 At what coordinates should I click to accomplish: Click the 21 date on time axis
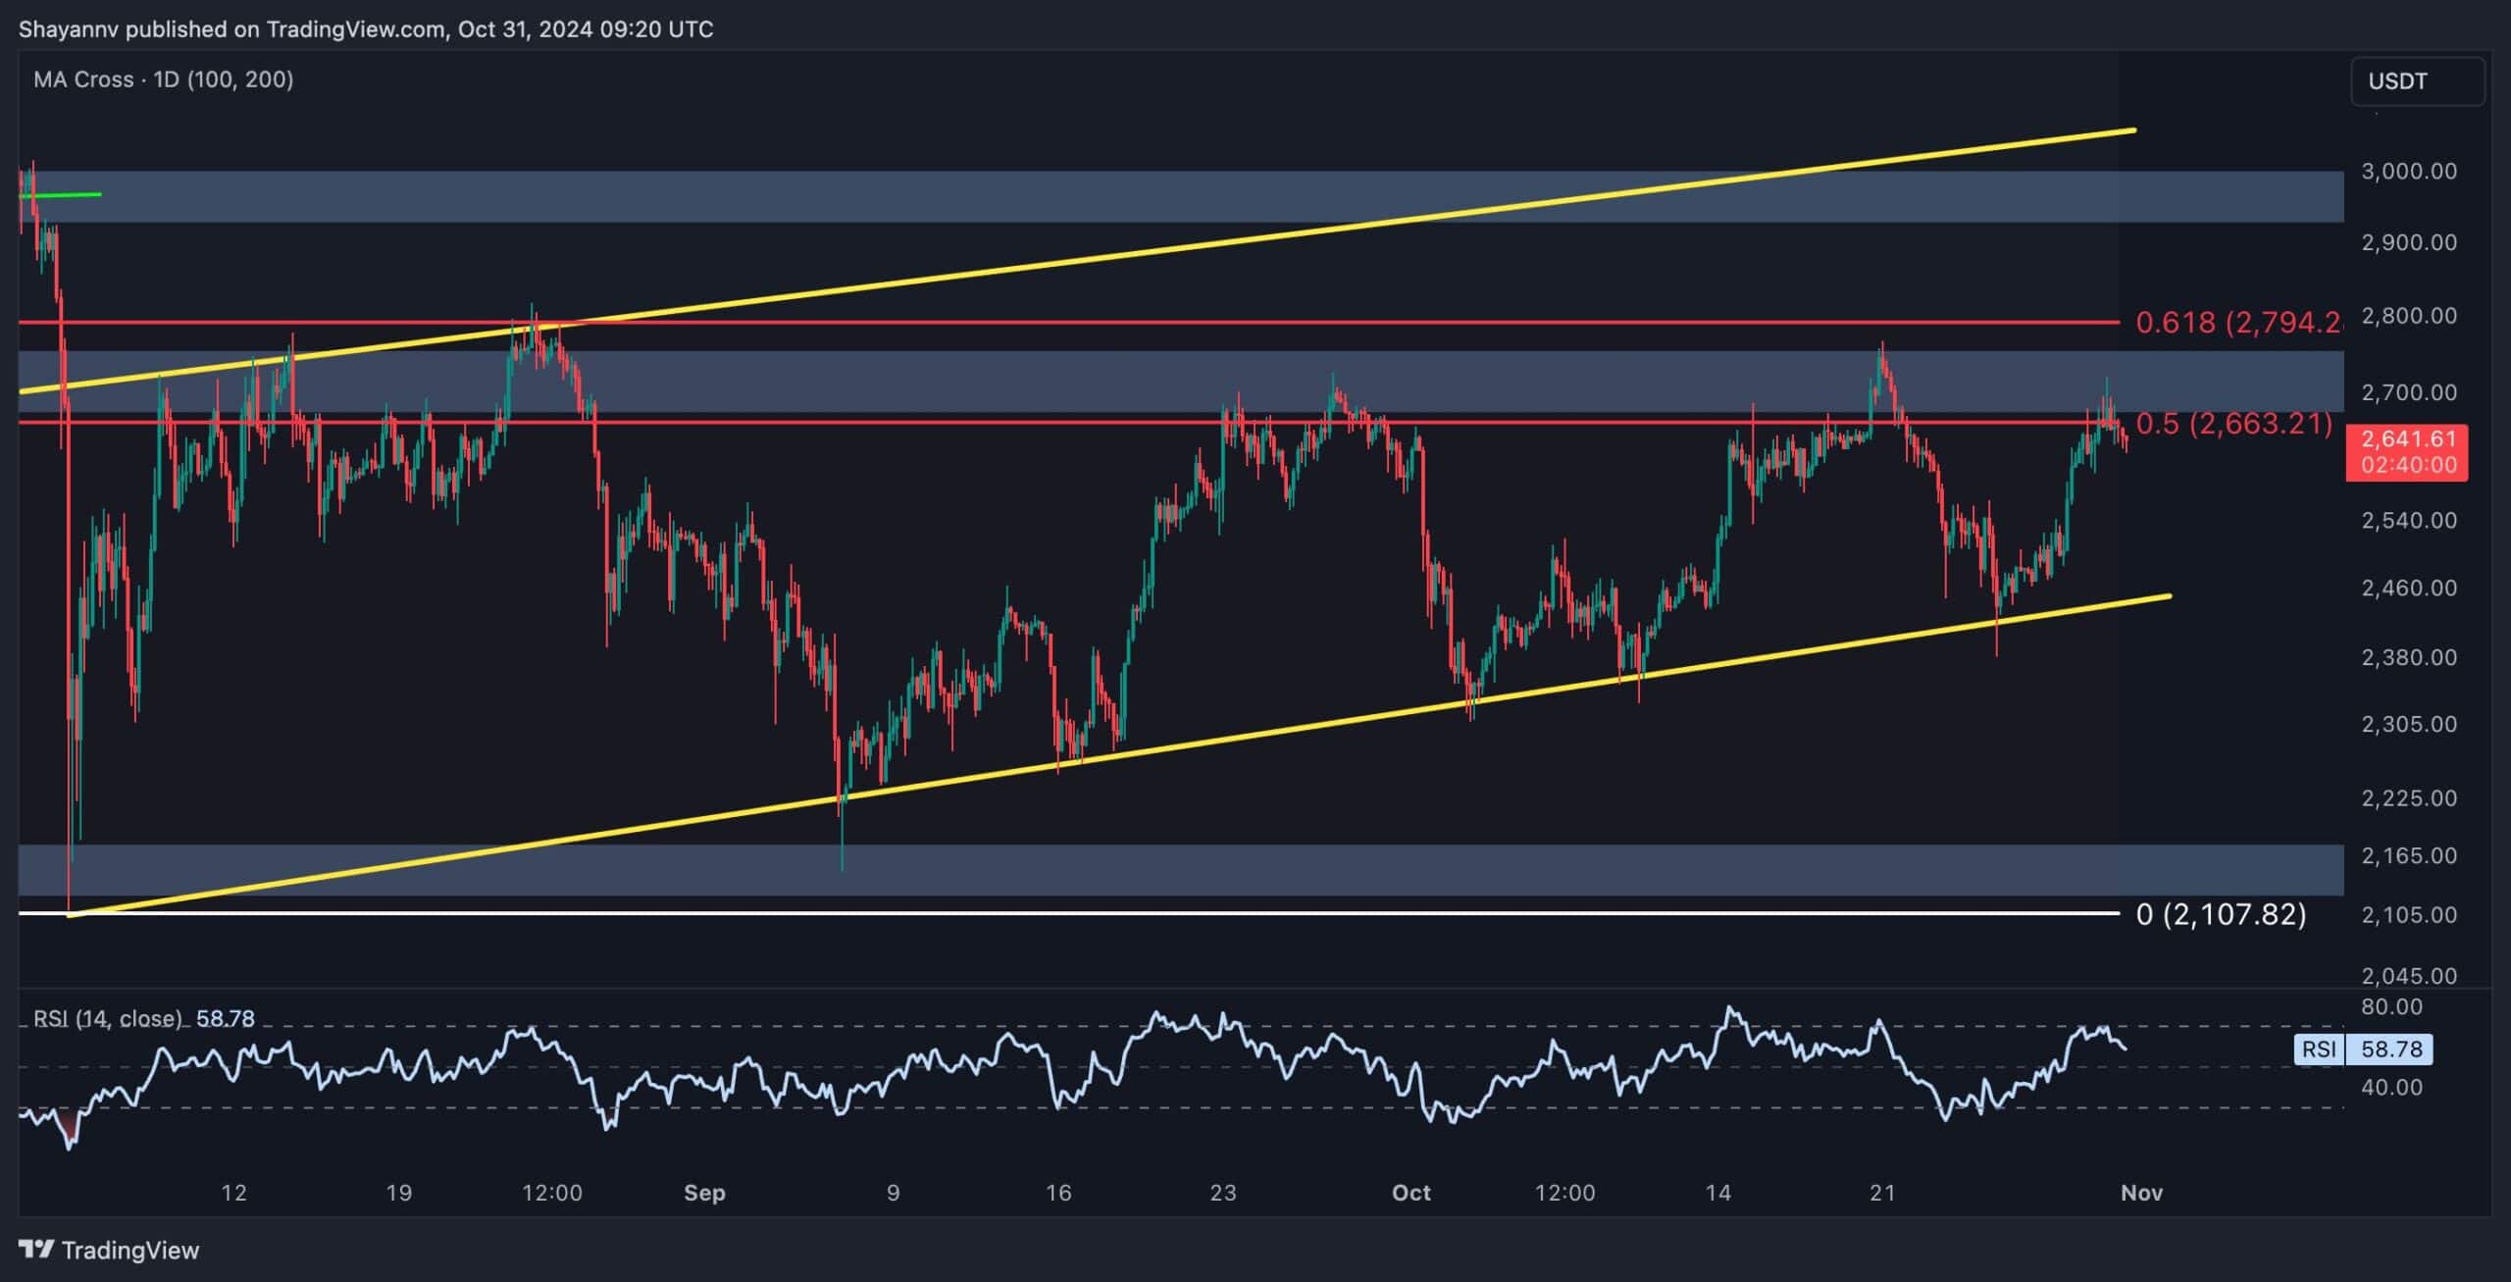[1881, 1193]
